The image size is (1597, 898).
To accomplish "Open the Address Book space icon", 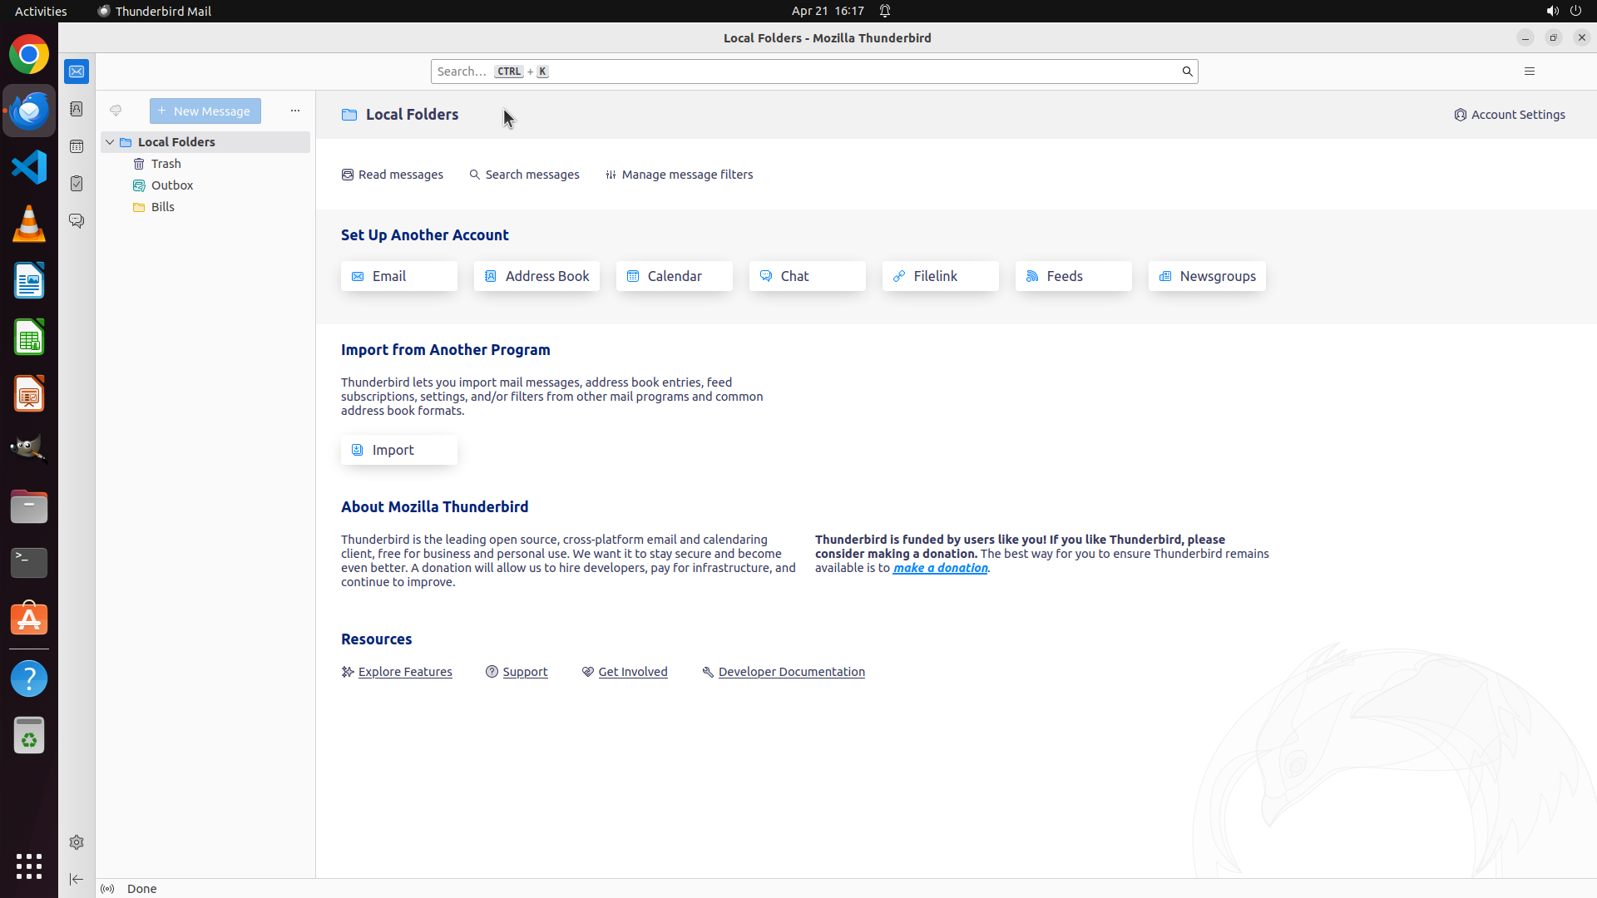I will (x=77, y=109).
